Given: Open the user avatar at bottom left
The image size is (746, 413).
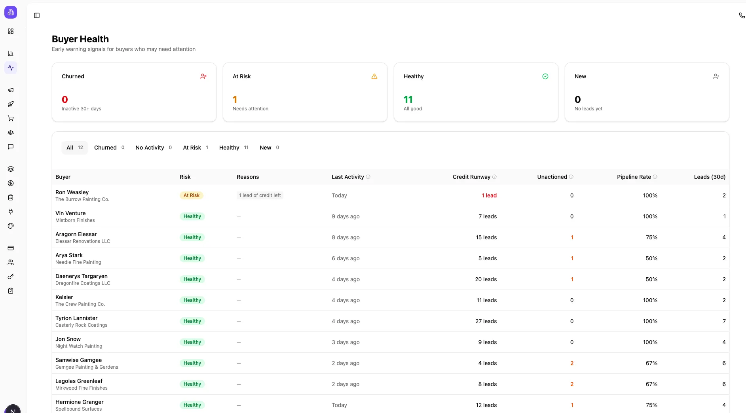Looking at the screenshot, I should coord(13,410).
